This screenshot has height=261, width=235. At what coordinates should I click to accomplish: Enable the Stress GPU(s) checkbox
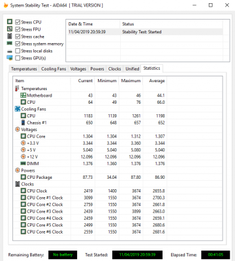tap(18, 58)
